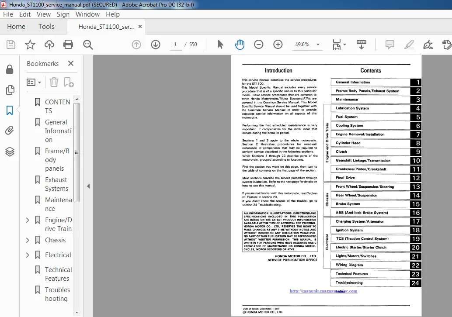Image resolution: width=452 pixels, height=317 pixels.
Task: Print the document using printer icon
Action: (68, 45)
